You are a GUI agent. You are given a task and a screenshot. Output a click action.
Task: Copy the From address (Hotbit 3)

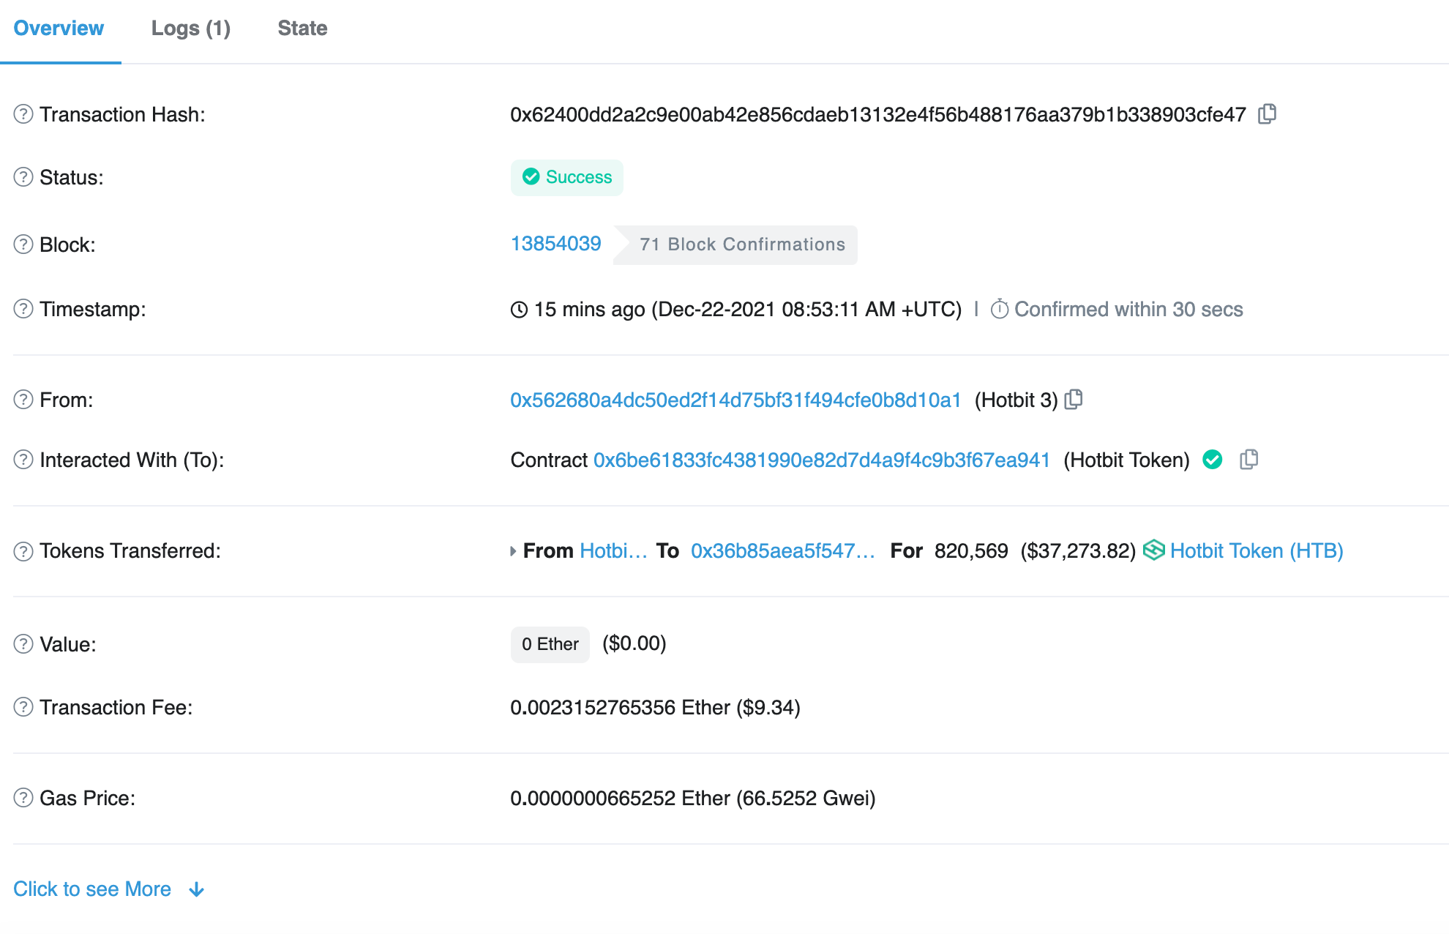[x=1074, y=400]
